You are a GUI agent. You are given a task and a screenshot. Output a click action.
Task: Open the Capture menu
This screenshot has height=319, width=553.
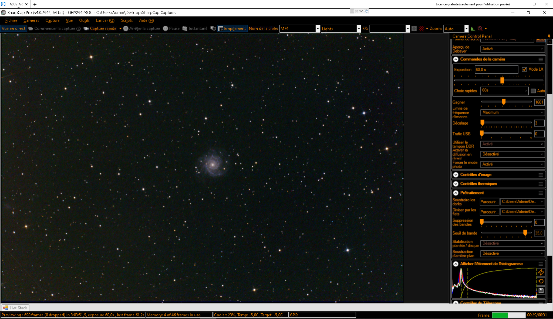(x=52, y=20)
